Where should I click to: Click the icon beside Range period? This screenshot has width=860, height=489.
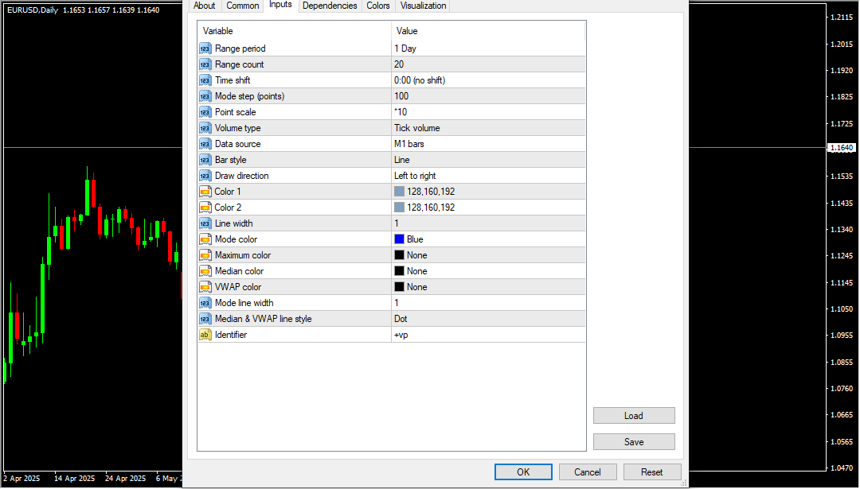(x=205, y=49)
